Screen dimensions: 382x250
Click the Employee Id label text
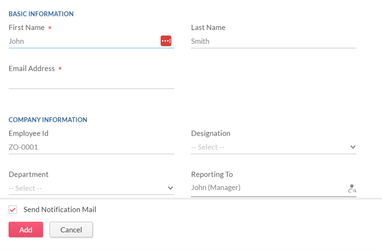pos(28,134)
